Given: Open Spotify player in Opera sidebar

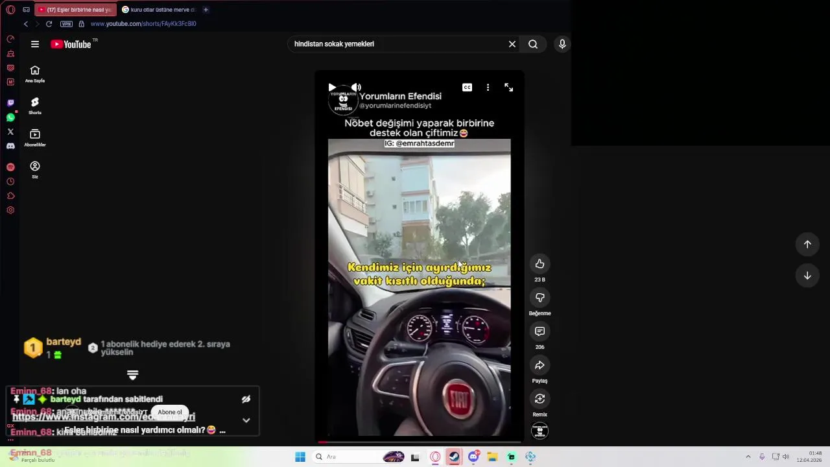Looking at the screenshot, I should (10, 167).
